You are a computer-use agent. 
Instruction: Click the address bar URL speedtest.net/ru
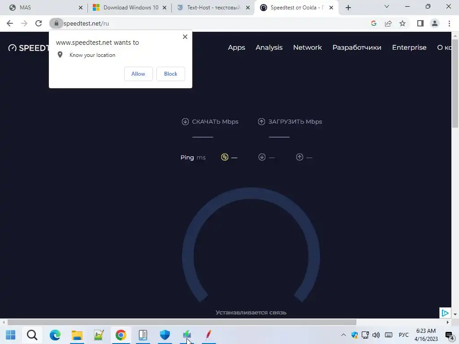pos(86,23)
